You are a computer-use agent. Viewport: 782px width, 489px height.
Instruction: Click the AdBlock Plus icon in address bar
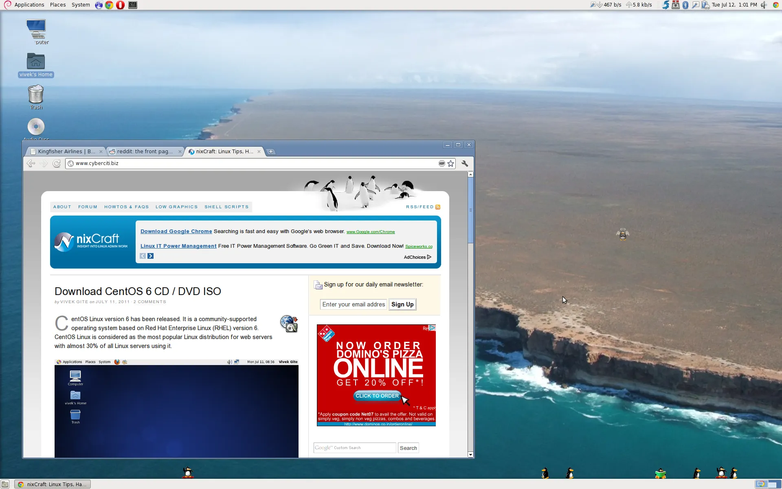[x=442, y=163]
